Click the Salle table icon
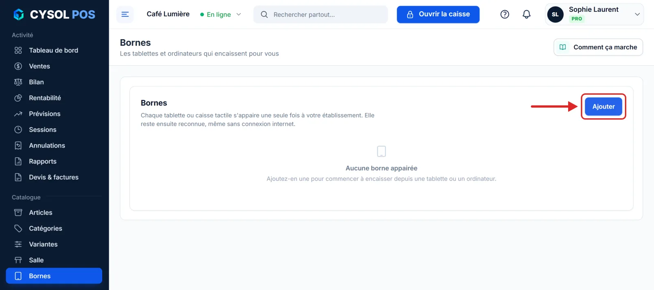The image size is (654, 290). click(18, 260)
